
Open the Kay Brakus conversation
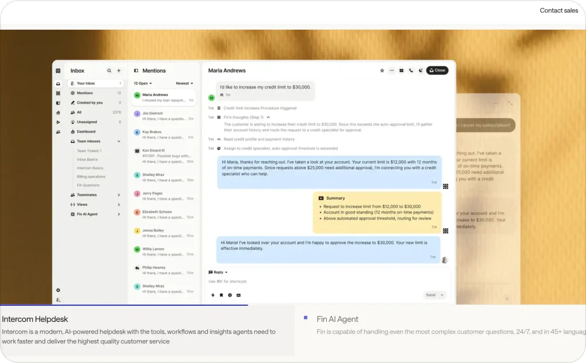164,135
